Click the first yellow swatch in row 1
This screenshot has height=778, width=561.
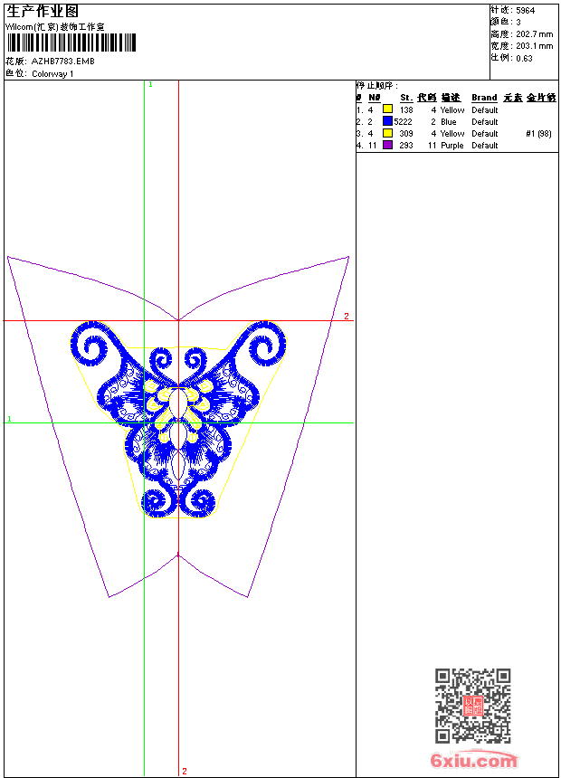point(388,109)
